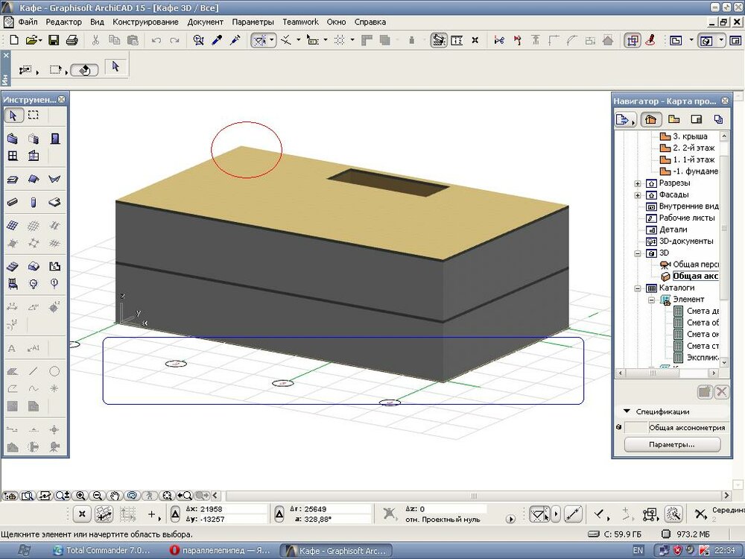Open the Project Map navigator icon
Viewport: 745px width, 559px height.
click(x=650, y=119)
